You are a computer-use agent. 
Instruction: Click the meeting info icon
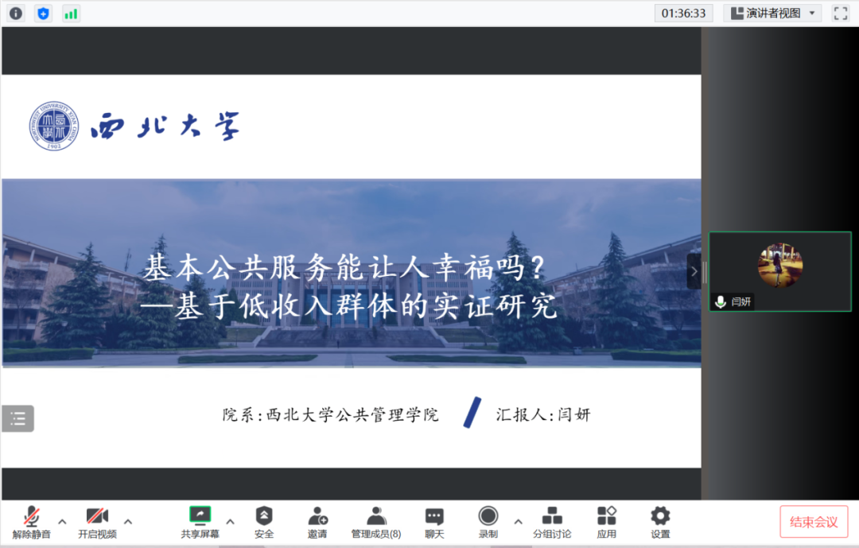(x=16, y=14)
